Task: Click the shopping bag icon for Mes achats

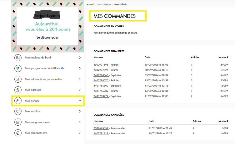Action: [18, 101]
